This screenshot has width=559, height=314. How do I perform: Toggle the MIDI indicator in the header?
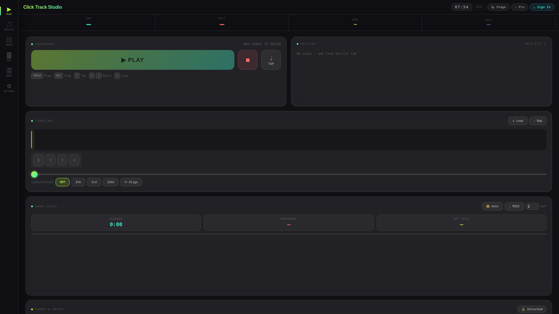point(479,7)
